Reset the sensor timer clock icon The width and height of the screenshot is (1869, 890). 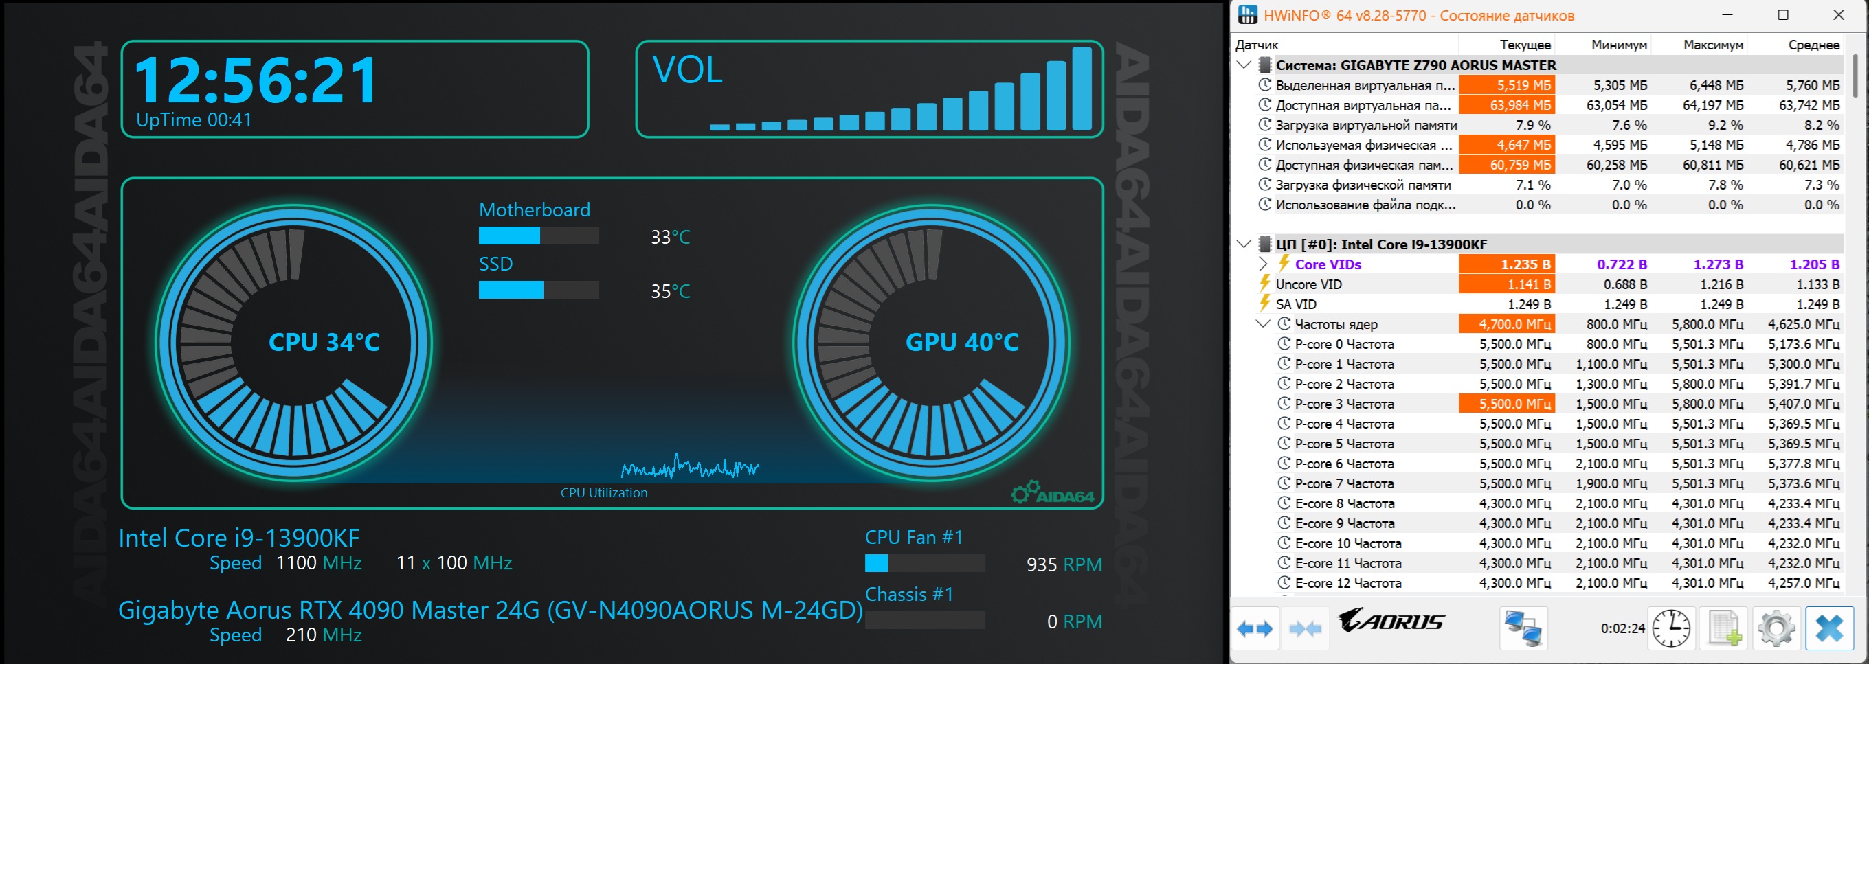tap(1671, 629)
